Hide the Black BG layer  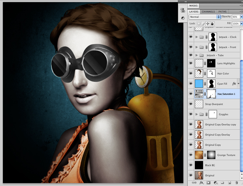(x=191, y=165)
